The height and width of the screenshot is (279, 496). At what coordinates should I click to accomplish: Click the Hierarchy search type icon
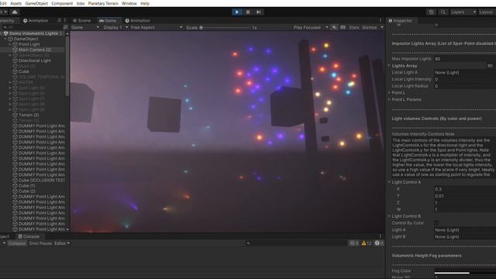[65, 28]
